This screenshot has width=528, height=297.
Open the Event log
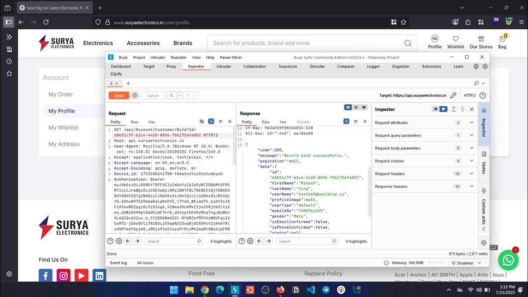pos(118,263)
